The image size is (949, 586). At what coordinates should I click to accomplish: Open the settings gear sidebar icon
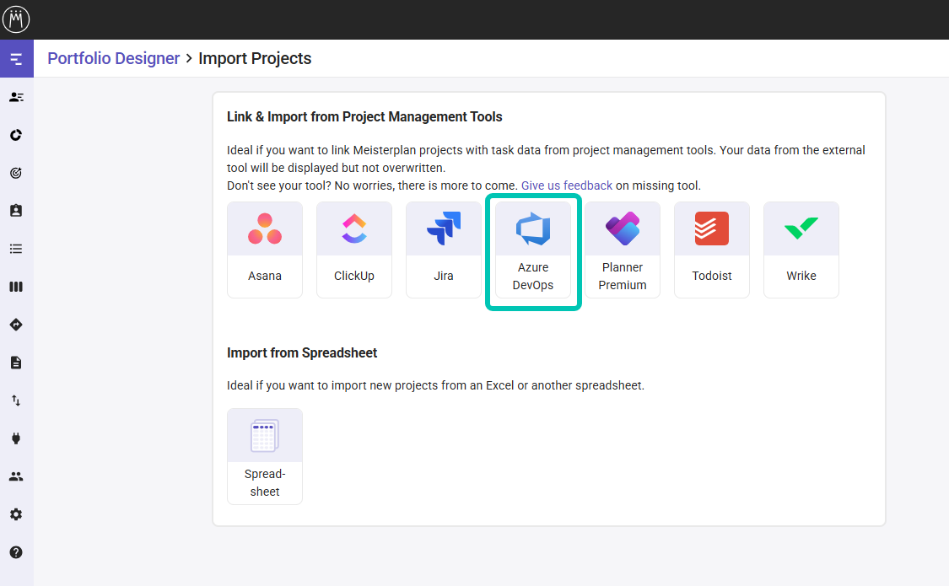coord(16,514)
